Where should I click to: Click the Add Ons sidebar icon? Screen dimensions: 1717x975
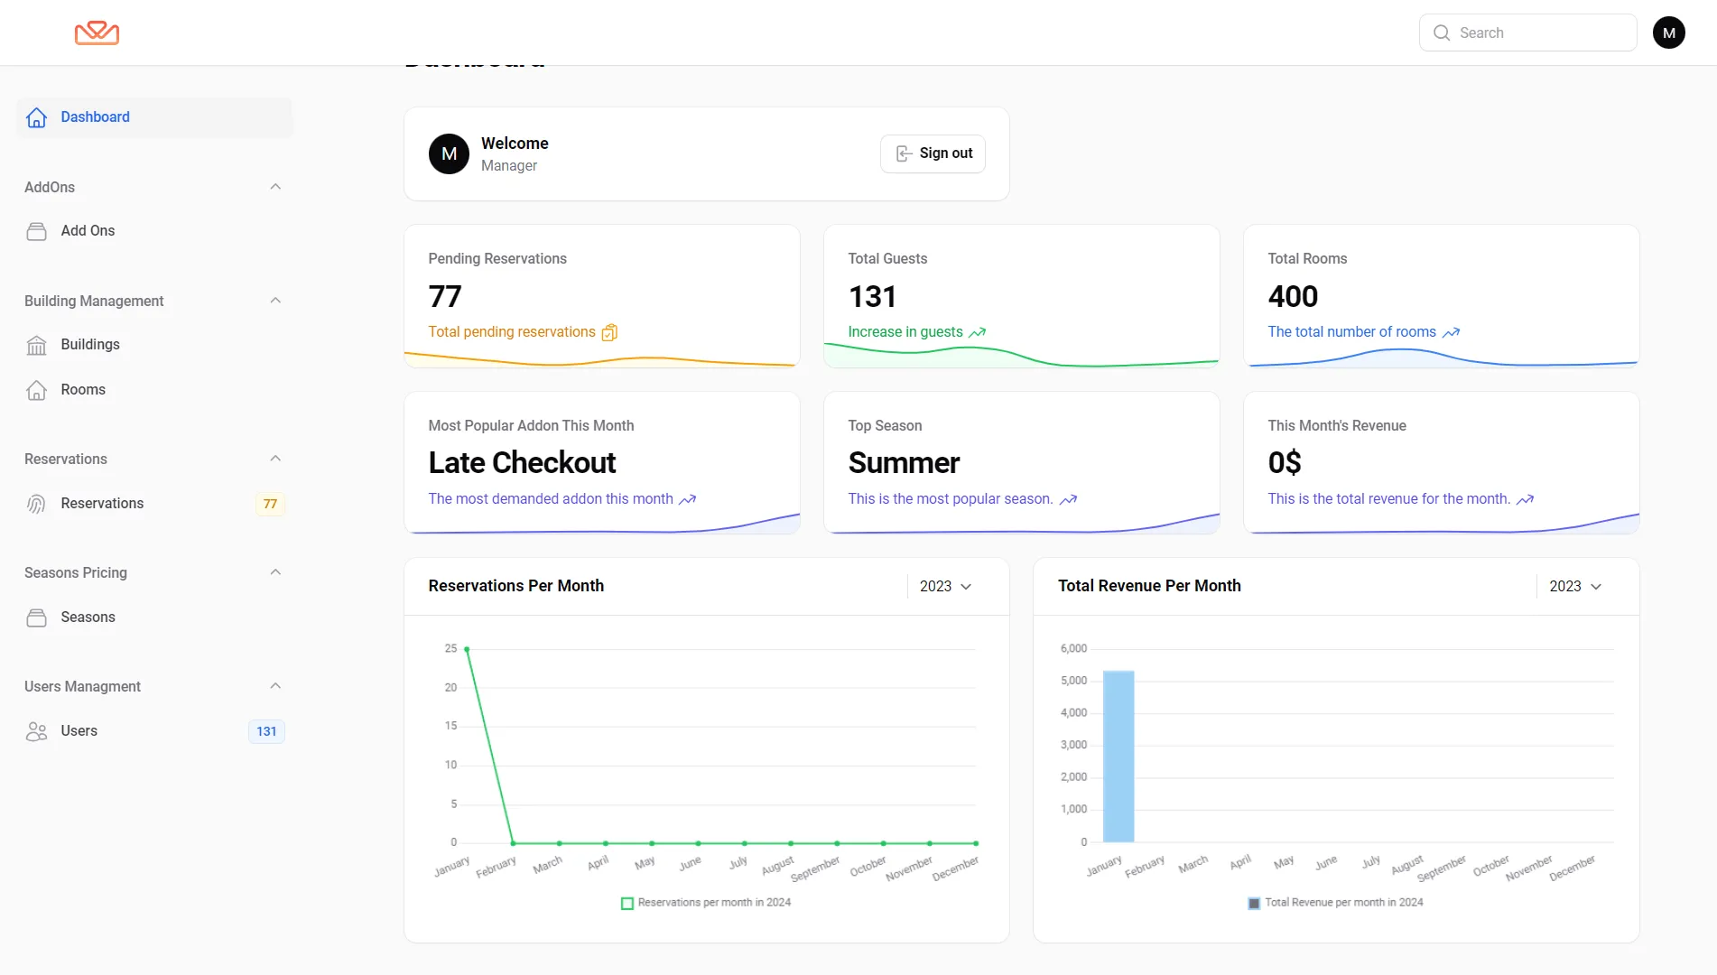[36, 231]
